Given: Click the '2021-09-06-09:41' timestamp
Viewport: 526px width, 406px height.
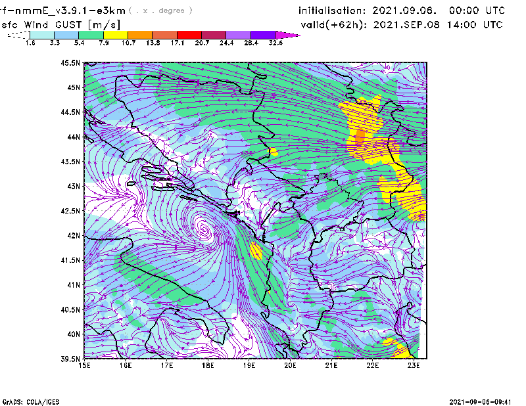Looking at the screenshot, I should click(480, 401).
